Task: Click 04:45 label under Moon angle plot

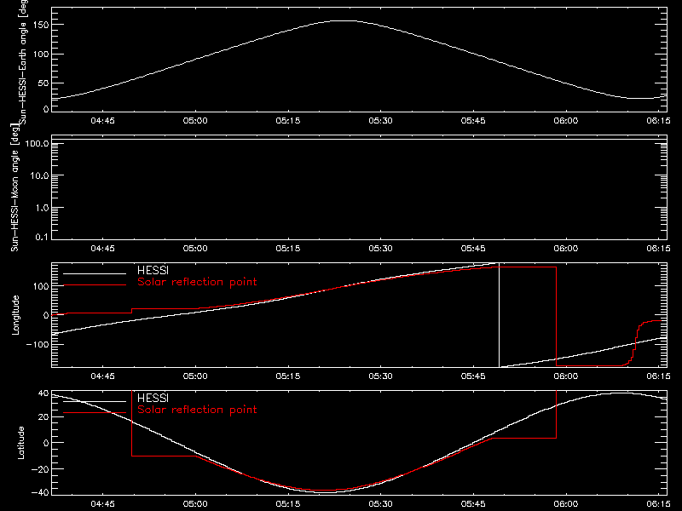Action: 102,249
